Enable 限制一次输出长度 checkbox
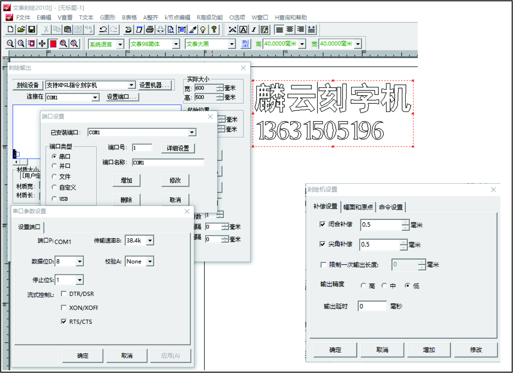This screenshot has height=373, width=513. point(323,265)
